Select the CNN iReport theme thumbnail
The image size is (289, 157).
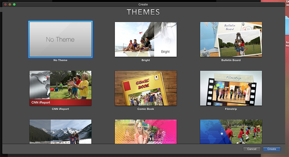(x=60, y=88)
